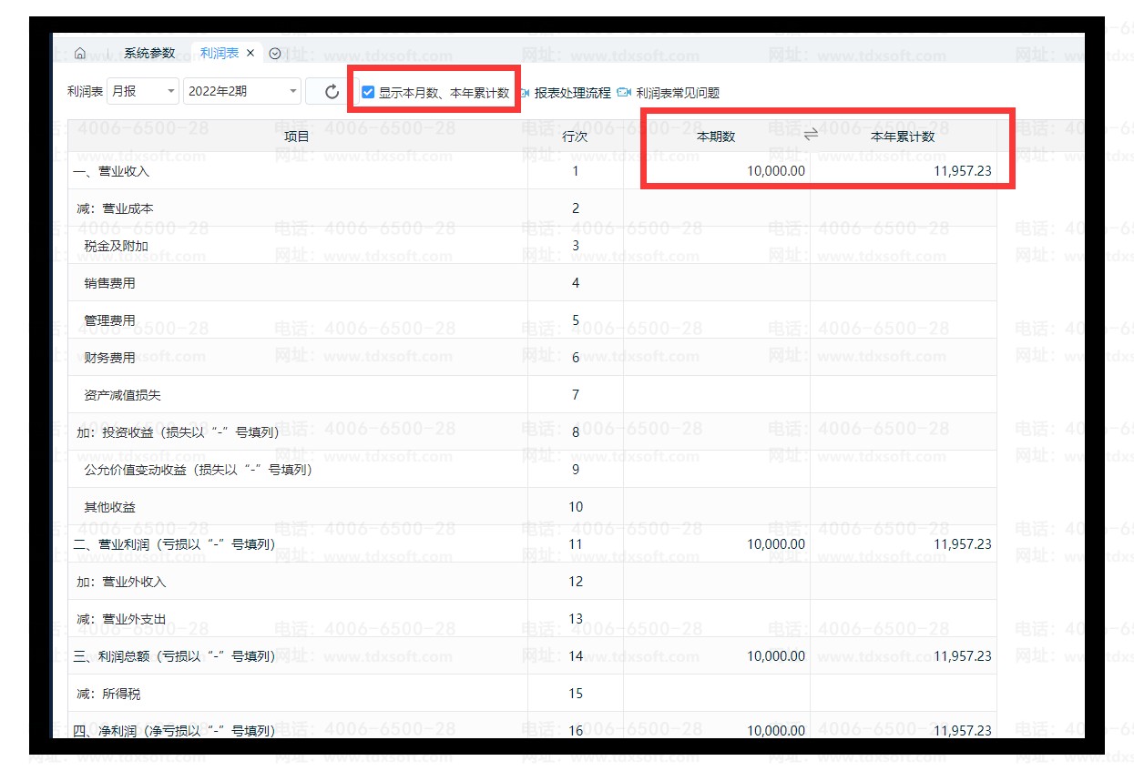Close the 利润表 tab

point(250,54)
